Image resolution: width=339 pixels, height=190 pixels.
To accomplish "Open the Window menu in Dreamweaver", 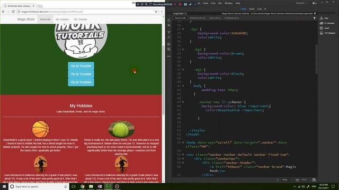I will pyautogui.click(x=228, y=3).
